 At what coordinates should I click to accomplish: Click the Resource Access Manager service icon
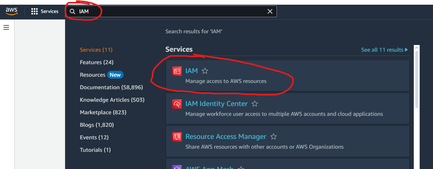[x=177, y=137]
